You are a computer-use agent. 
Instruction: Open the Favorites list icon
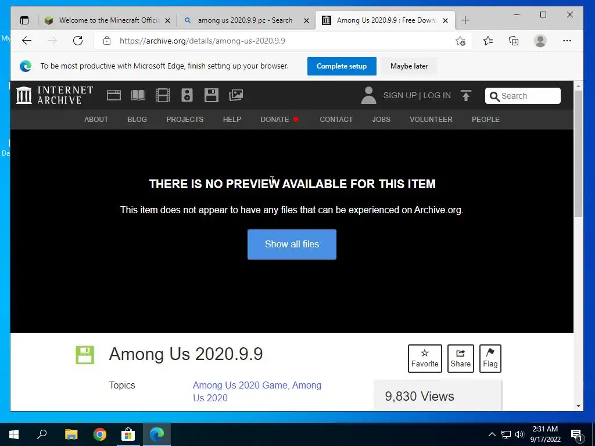point(488,41)
